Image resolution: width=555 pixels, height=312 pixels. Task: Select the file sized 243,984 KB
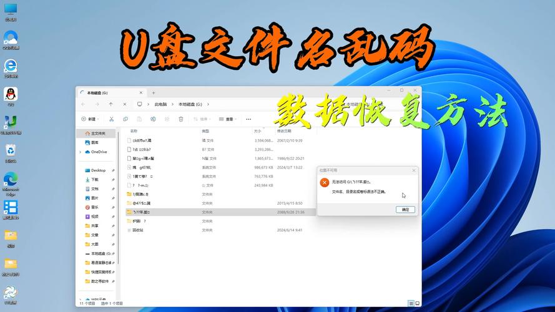(220, 185)
